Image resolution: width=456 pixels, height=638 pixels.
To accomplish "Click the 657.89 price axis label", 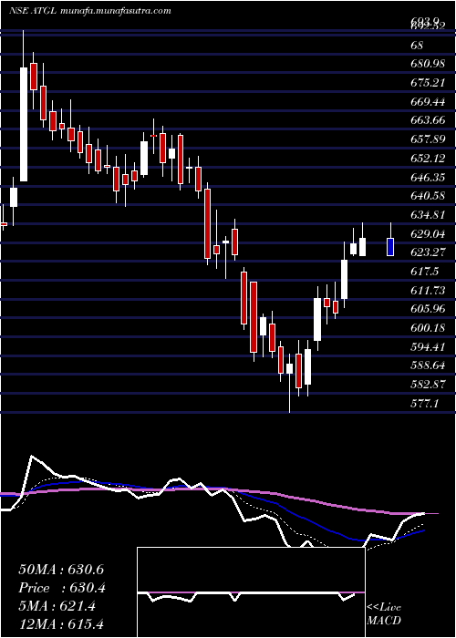I will pos(428,139).
